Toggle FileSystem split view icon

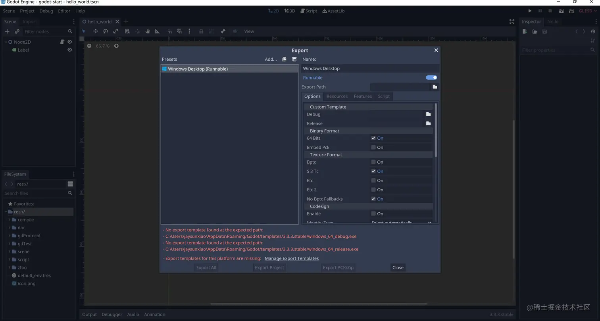70,184
